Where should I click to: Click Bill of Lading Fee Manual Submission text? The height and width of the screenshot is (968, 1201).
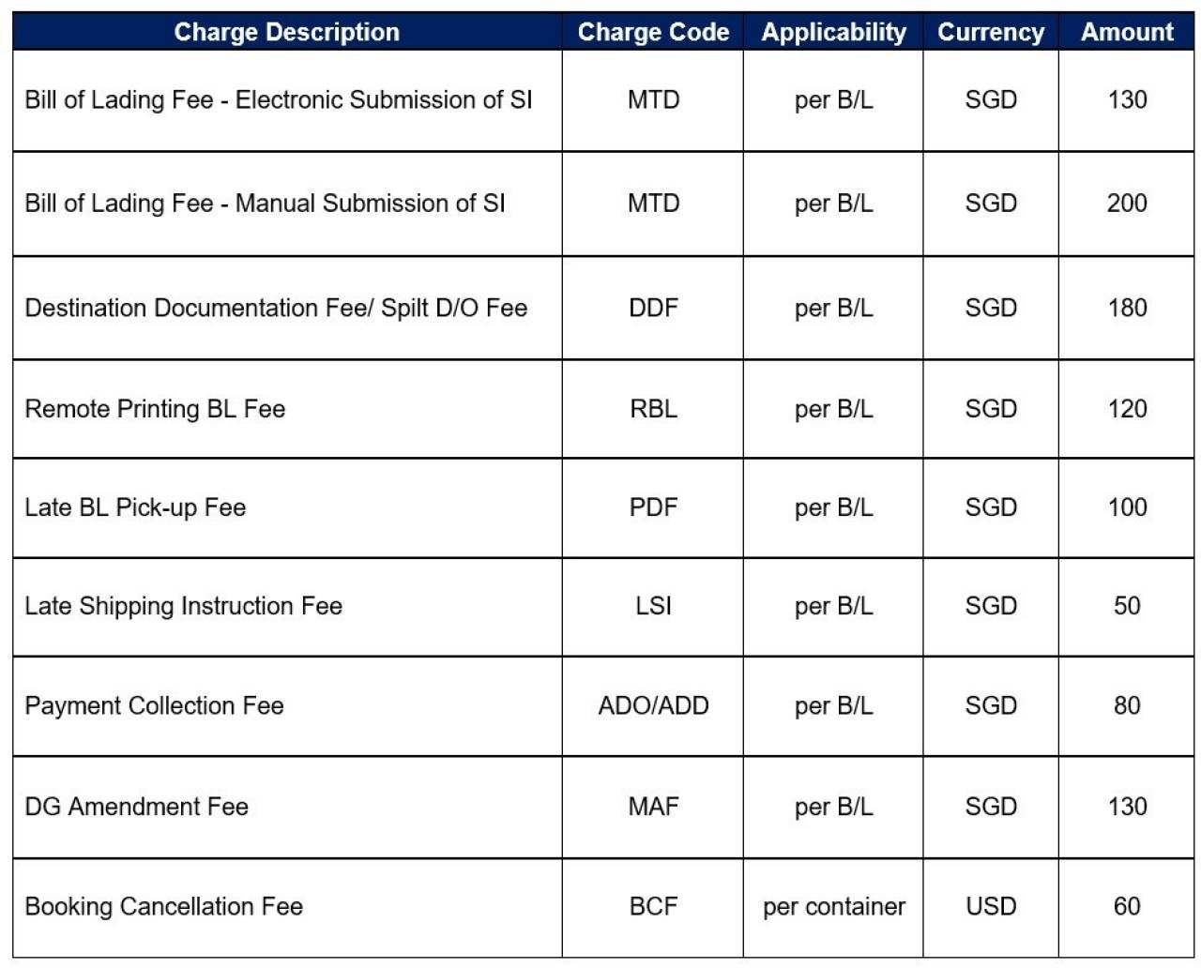265,204
